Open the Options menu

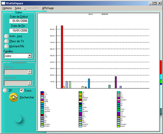(7, 8)
